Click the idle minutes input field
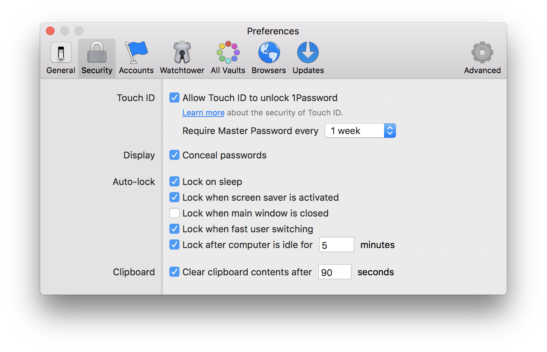 pyautogui.click(x=336, y=245)
